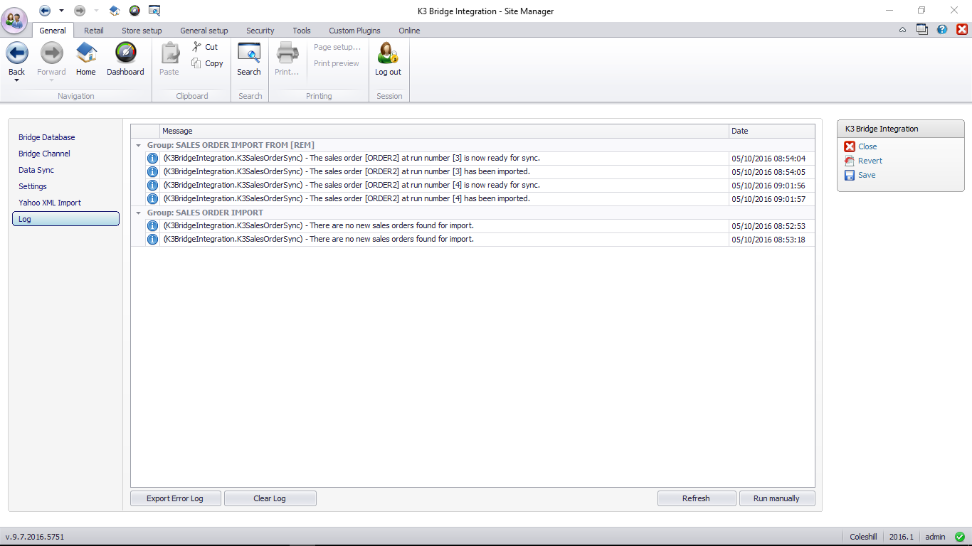Click the Clear Log button
The image size is (972, 546).
[270, 498]
